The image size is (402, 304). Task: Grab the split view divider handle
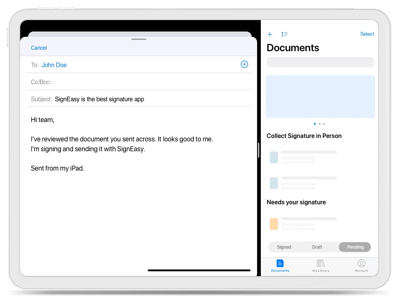[259, 150]
